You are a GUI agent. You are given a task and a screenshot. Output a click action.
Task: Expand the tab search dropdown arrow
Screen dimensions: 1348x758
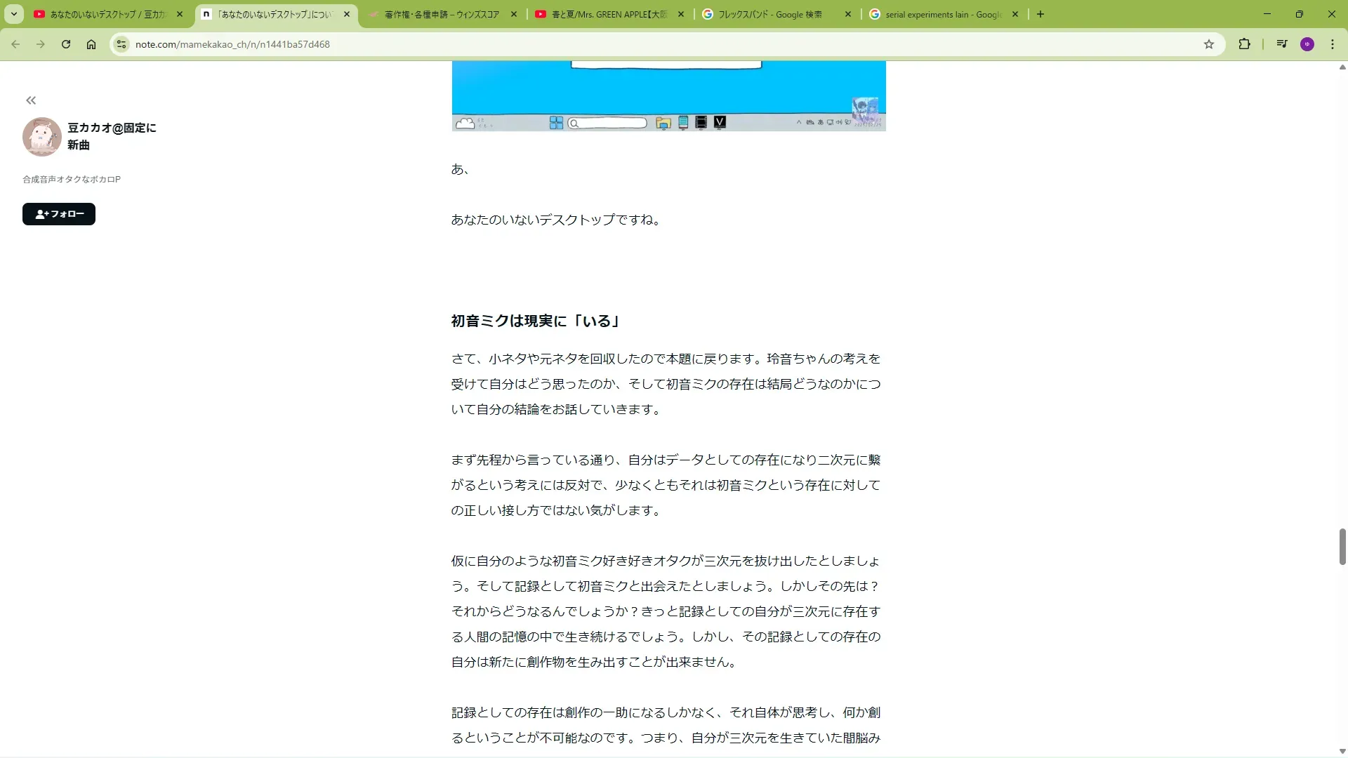[x=14, y=14]
